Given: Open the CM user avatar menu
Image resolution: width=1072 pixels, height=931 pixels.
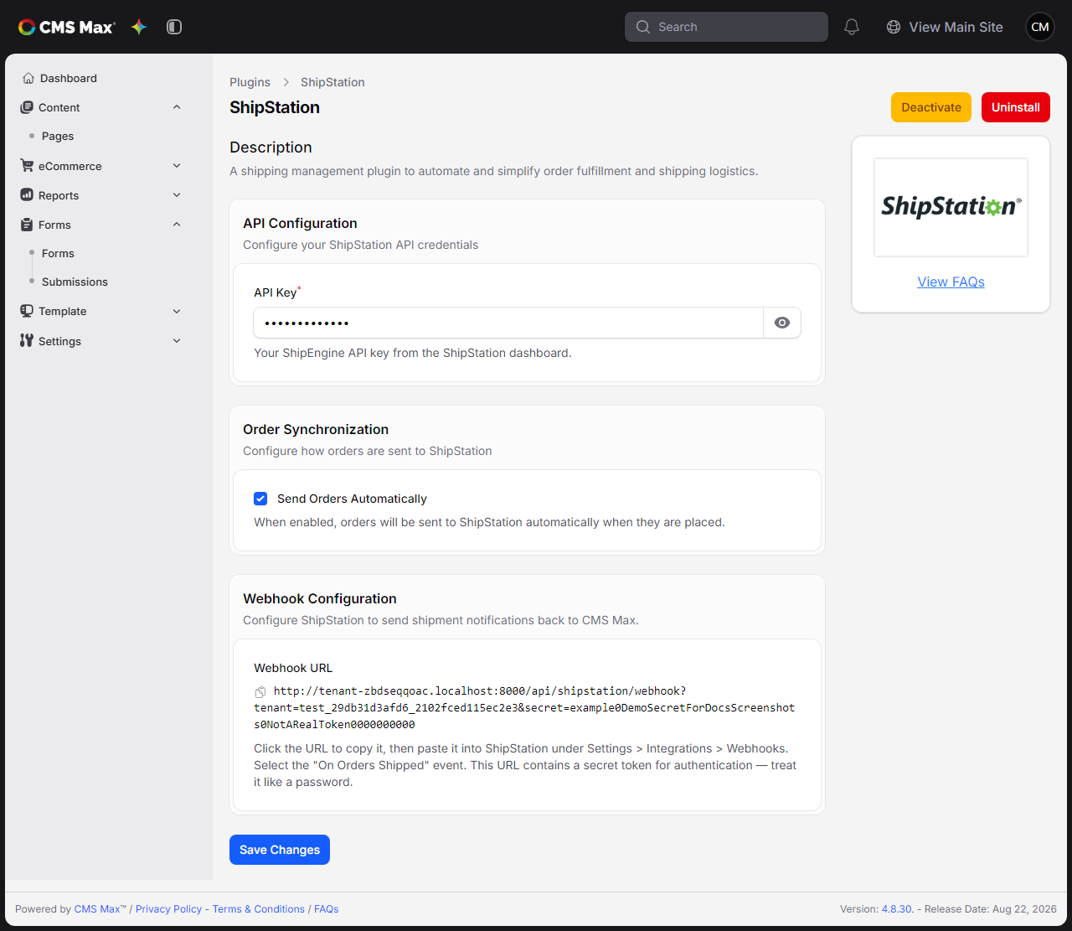Looking at the screenshot, I should [1040, 27].
